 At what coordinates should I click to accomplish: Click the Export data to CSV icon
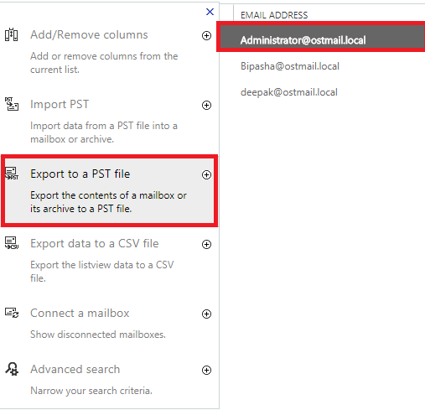[12, 243]
